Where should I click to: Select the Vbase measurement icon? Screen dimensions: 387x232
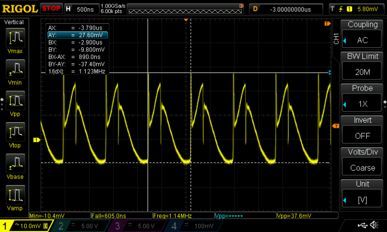15,164
